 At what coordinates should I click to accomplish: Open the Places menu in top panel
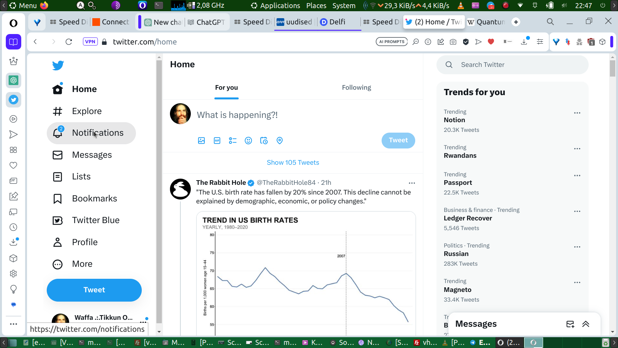[316, 5]
